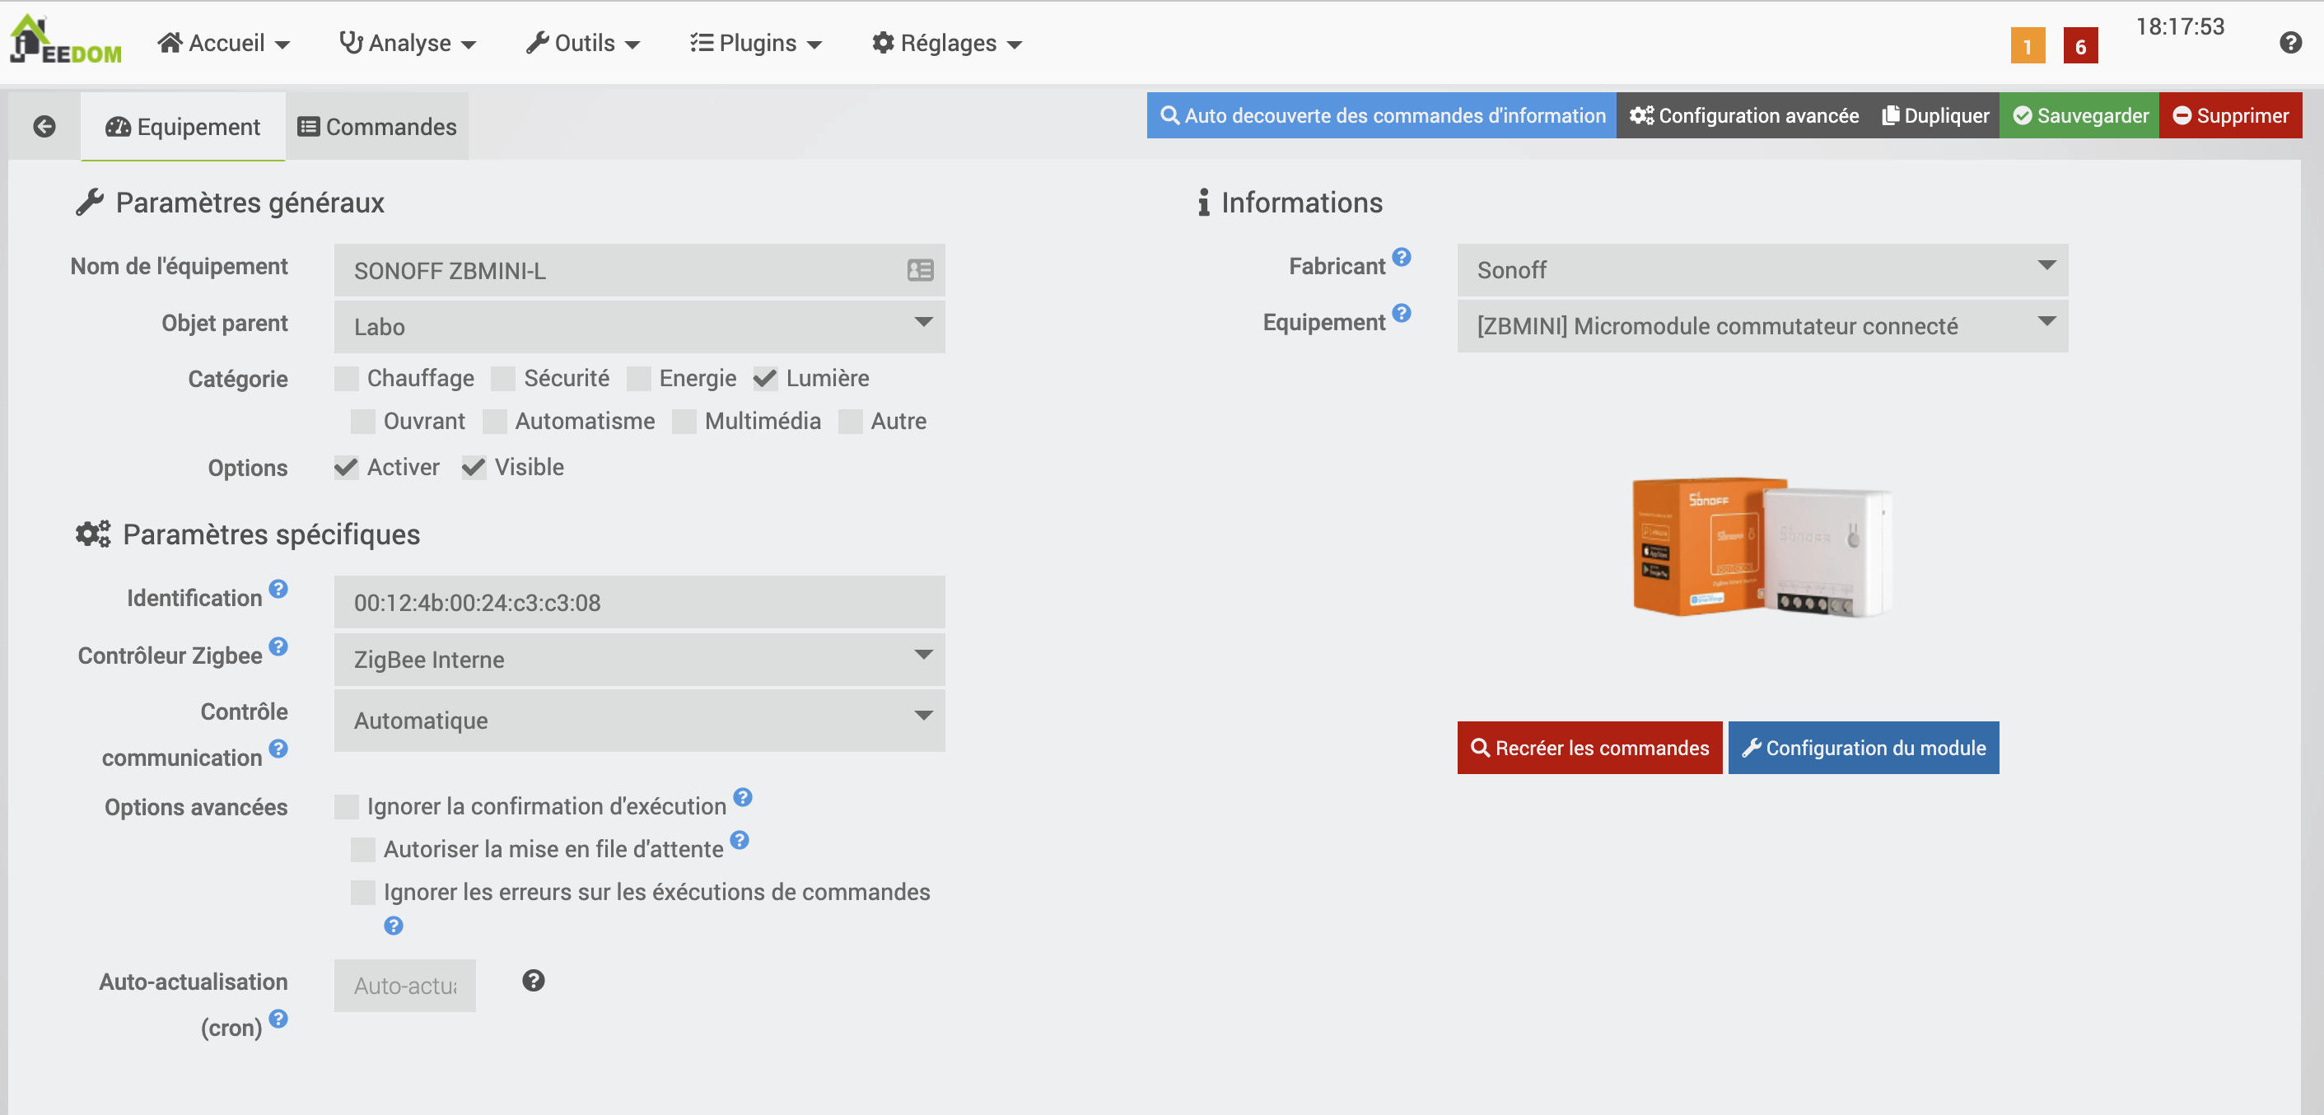
Task: Click the Identification field with the MAC address
Action: click(x=639, y=602)
